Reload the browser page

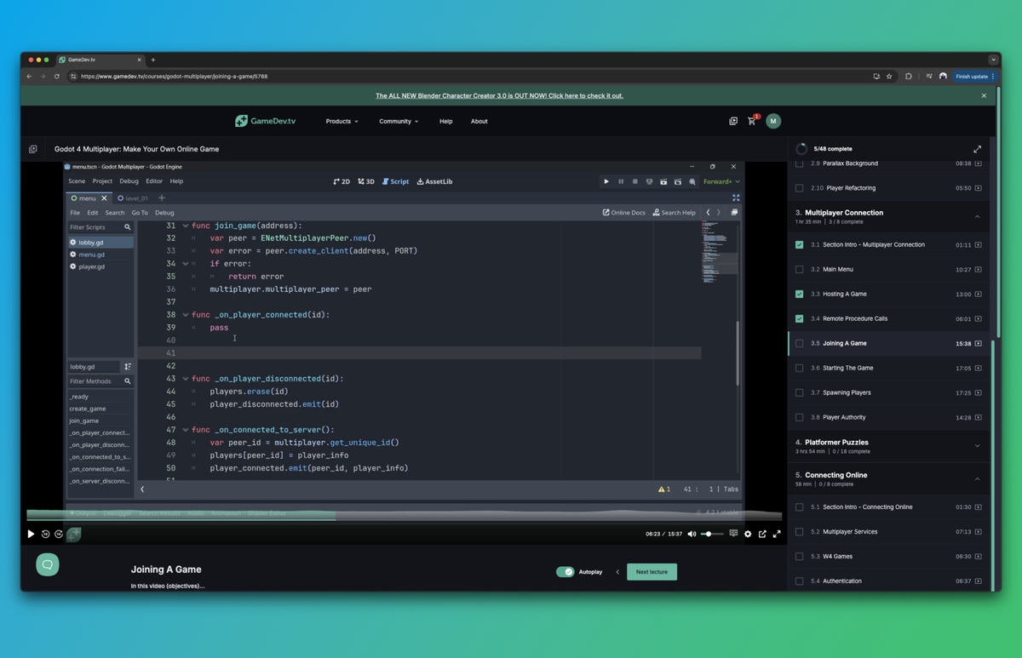57,76
